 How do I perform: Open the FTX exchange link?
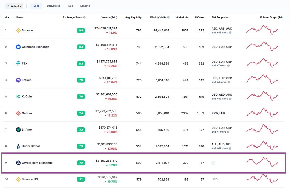tap(25, 64)
